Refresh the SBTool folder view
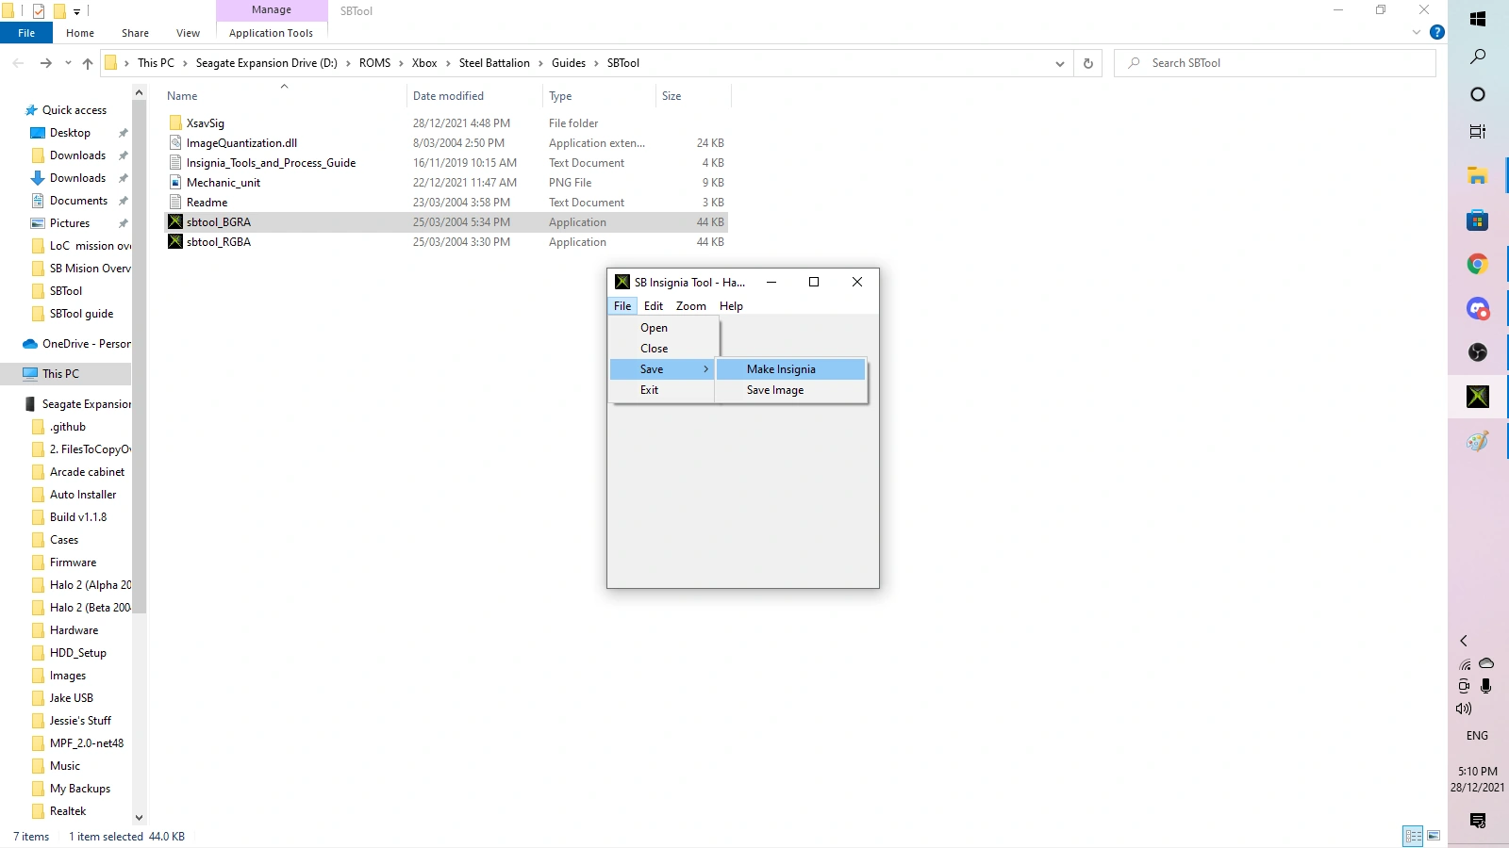 1088,63
